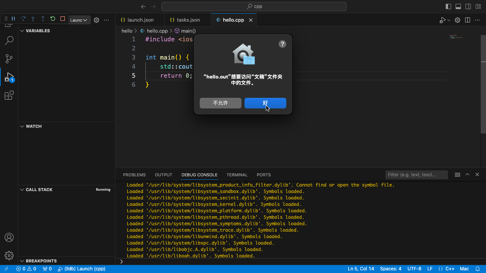Image resolution: width=486 pixels, height=273 pixels.
Task: Toggle the primary side bar layout icon
Action: tap(448, 6)
